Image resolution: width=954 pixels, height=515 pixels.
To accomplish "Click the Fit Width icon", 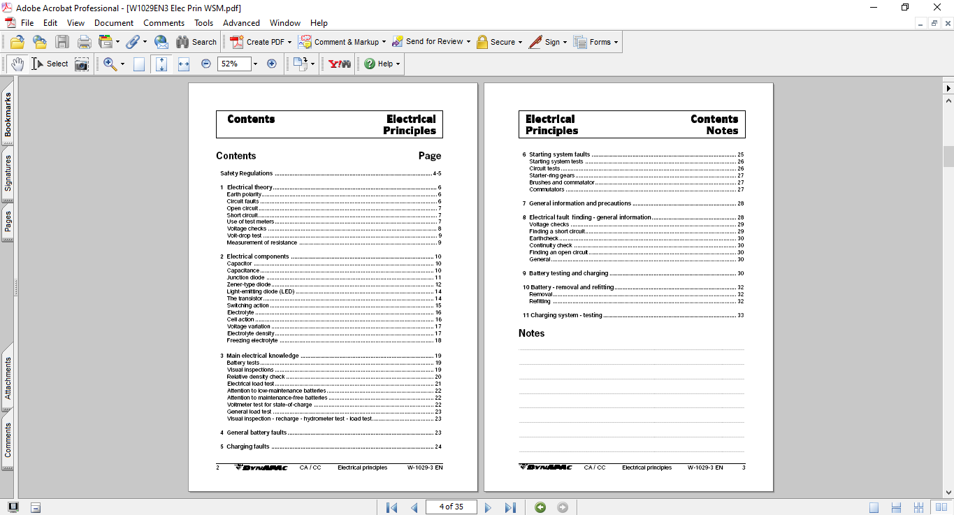I will [184, 64].
